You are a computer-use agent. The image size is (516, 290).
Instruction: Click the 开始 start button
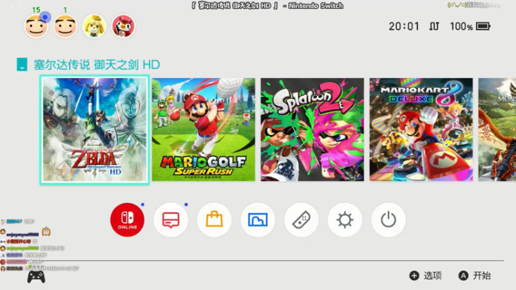click(x=475, y=276)
